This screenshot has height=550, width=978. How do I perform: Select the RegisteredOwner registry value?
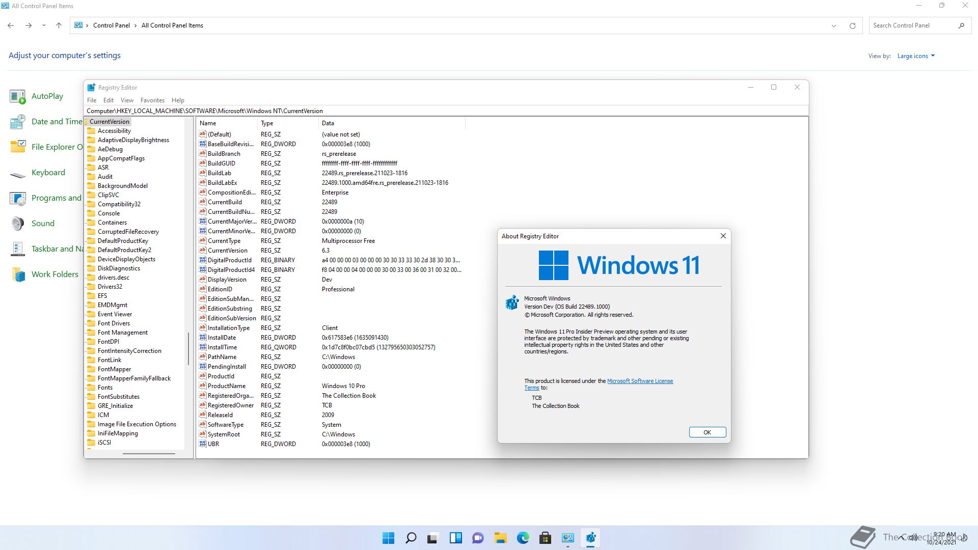pyautogui.click(x=230, y=405)
